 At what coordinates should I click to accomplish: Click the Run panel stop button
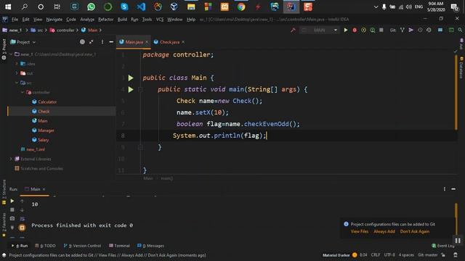coord(12,210)
